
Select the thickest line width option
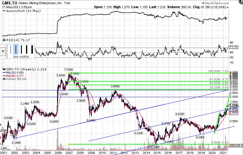[32, 49]
